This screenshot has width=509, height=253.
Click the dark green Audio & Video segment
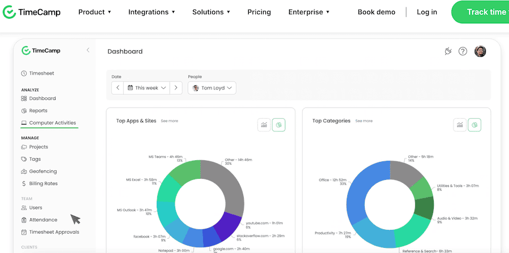coord(424,208)
